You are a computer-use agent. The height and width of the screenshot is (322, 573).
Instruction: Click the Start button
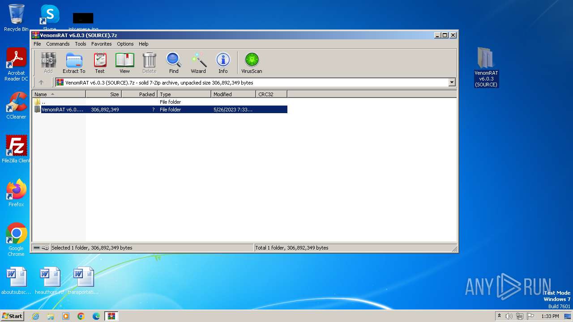click(12, 316)
